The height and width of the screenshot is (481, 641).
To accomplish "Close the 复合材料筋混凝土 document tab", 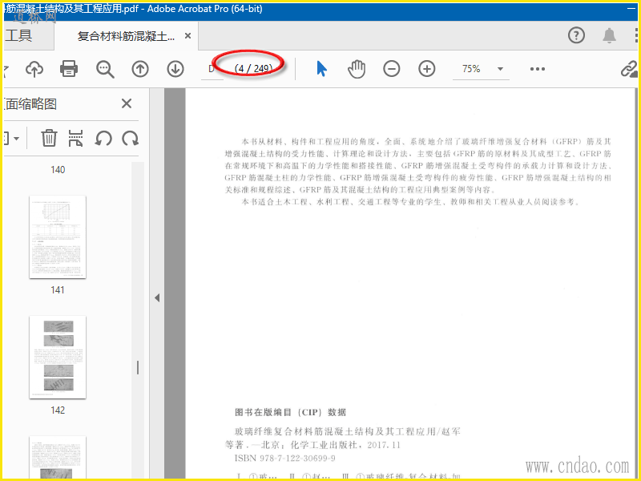I will 187,36.
